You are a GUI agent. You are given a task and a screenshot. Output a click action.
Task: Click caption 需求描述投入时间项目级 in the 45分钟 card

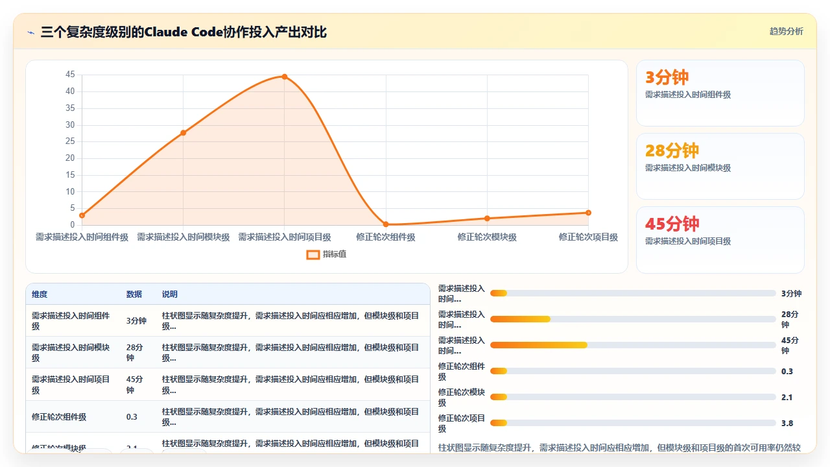(x=688, y=241)
